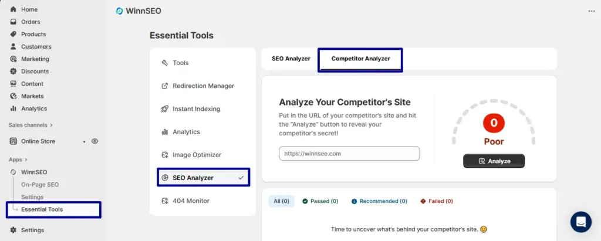The image size is (601, 241).
Task: Filter results by Recommended (0)
Action: click(379, 201)
